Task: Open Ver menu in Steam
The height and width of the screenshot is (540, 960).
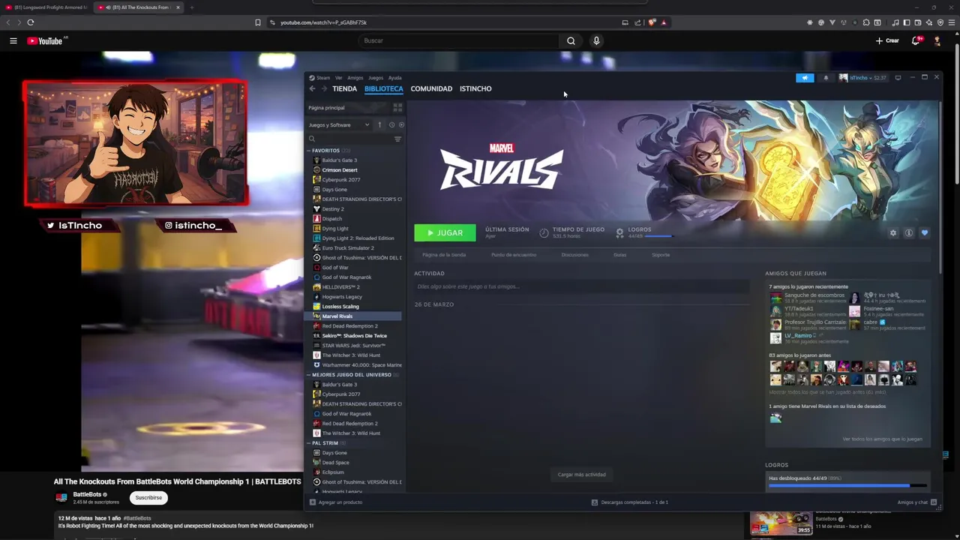Action: pyautogui.click(x=339, y=77)
